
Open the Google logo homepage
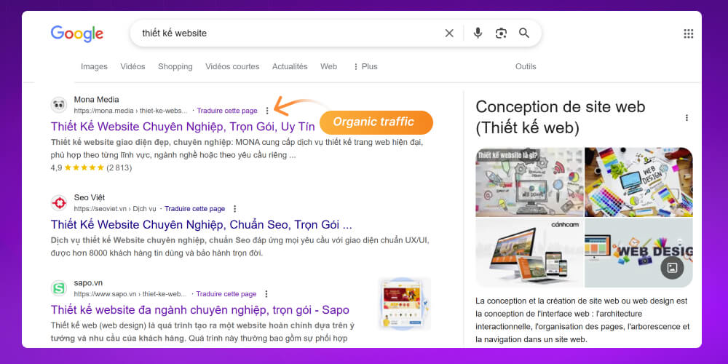click(77, 34)
